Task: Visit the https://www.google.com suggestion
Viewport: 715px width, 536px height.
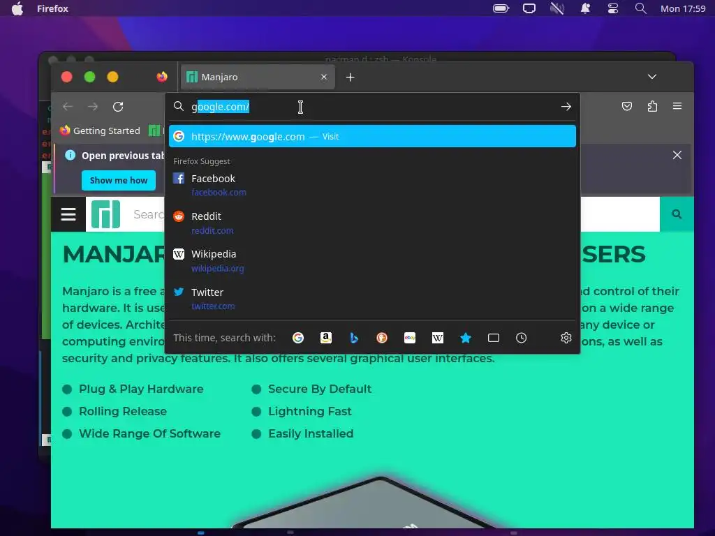Action: pos(372,136)
